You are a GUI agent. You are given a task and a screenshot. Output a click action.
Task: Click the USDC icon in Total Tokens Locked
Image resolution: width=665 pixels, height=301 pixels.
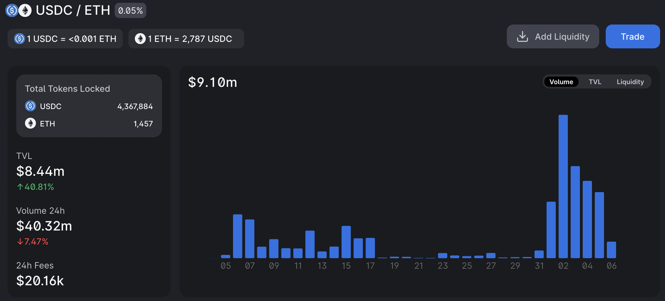click(x=30, y=106)
